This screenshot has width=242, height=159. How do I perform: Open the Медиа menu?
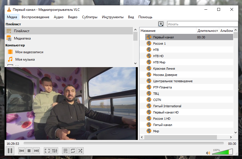pyautogui.click(x=12, y=17)
